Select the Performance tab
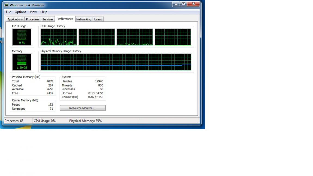The height and width of the screenshot is (176, 313). click(x=65, y=19)
